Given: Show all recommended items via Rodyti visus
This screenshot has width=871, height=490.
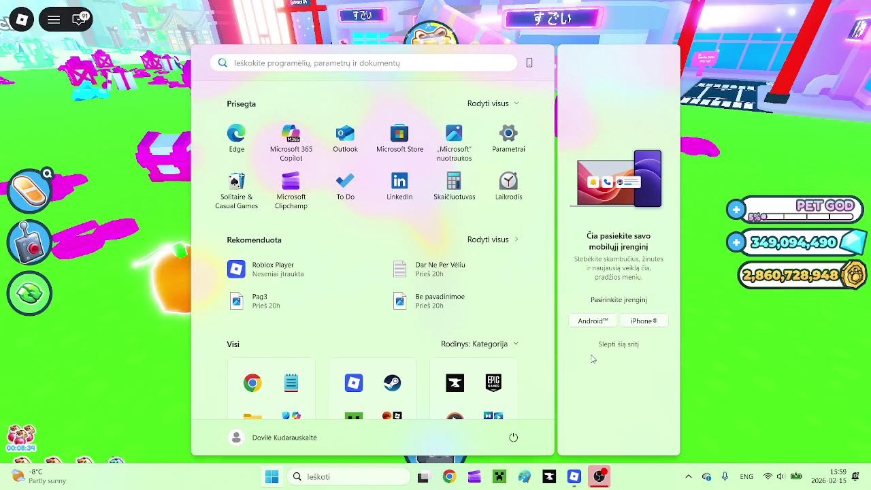Looking at the screenshot, I should pyautogui.click(x=493, y=240).
